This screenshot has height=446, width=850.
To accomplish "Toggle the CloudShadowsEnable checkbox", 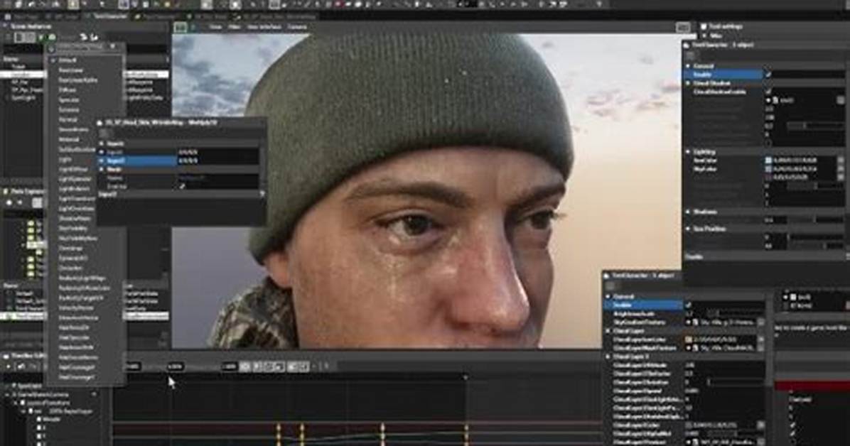I will tap(768, 92).
